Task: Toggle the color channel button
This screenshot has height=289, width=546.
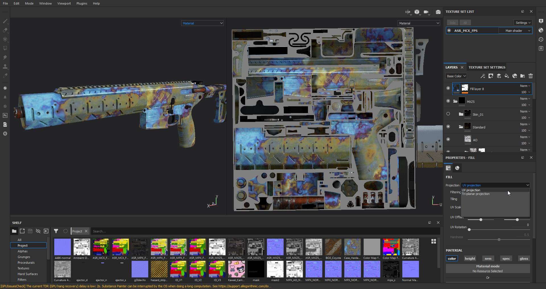Action: pyautogui.click(x=452, y=259)
